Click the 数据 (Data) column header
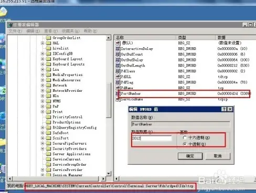The image size is (256, 193). pos(236,37)
